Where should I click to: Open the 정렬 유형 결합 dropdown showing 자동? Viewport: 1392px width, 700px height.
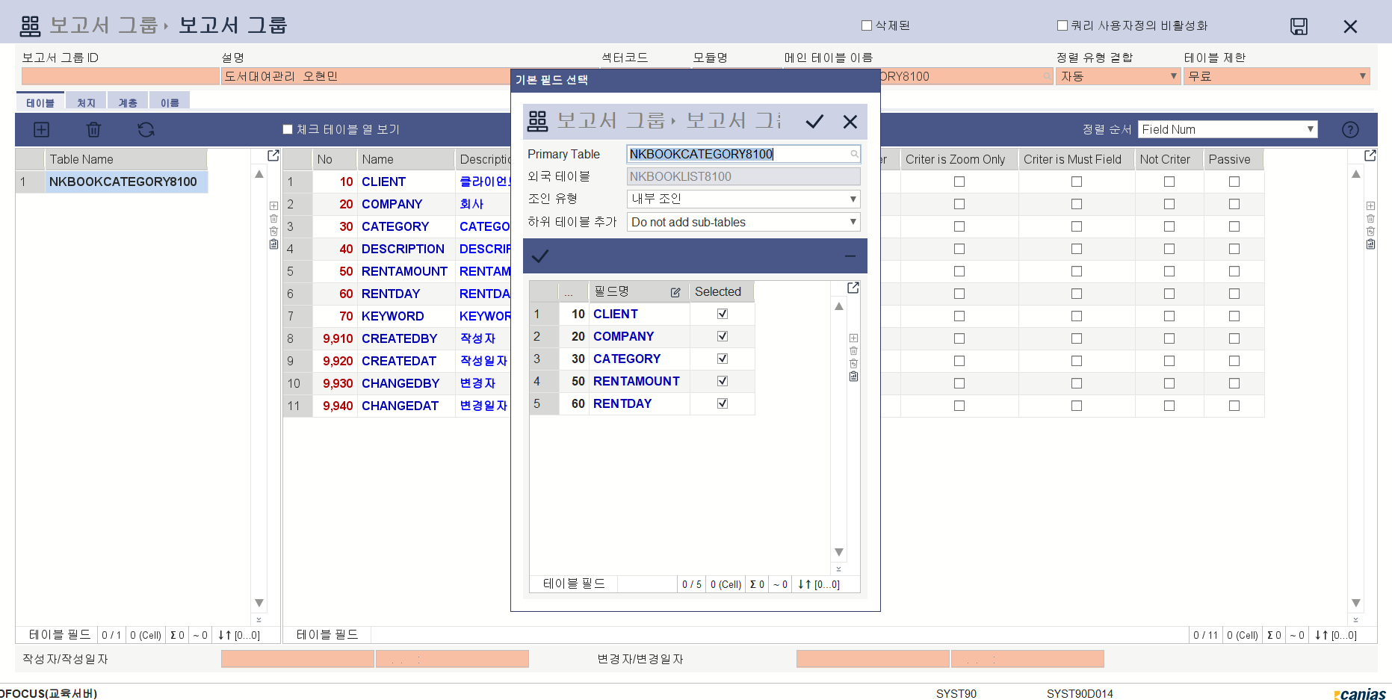1117,76
